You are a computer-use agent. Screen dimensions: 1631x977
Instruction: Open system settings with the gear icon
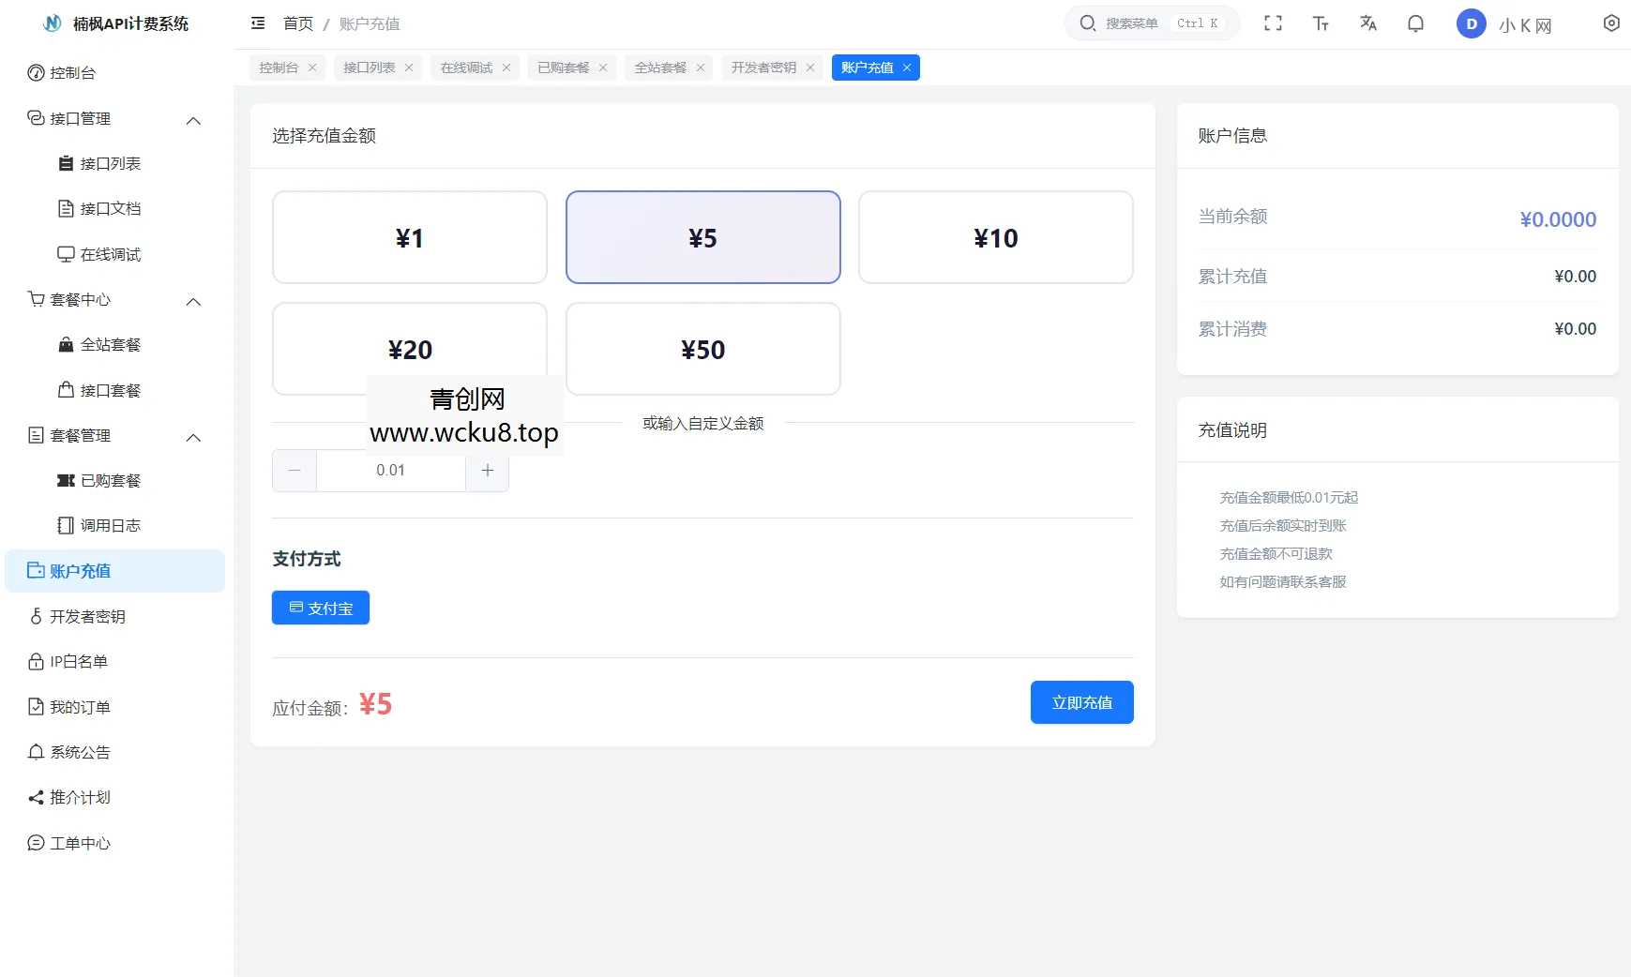click(x=1611, y=23)
